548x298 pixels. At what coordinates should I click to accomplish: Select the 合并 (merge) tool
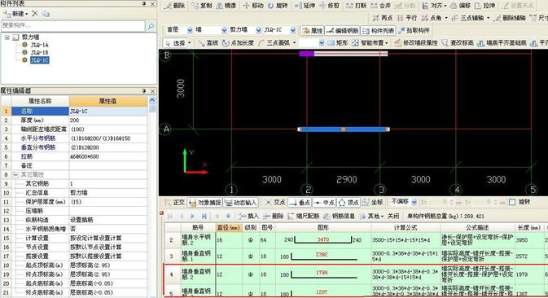coord(380,6)
